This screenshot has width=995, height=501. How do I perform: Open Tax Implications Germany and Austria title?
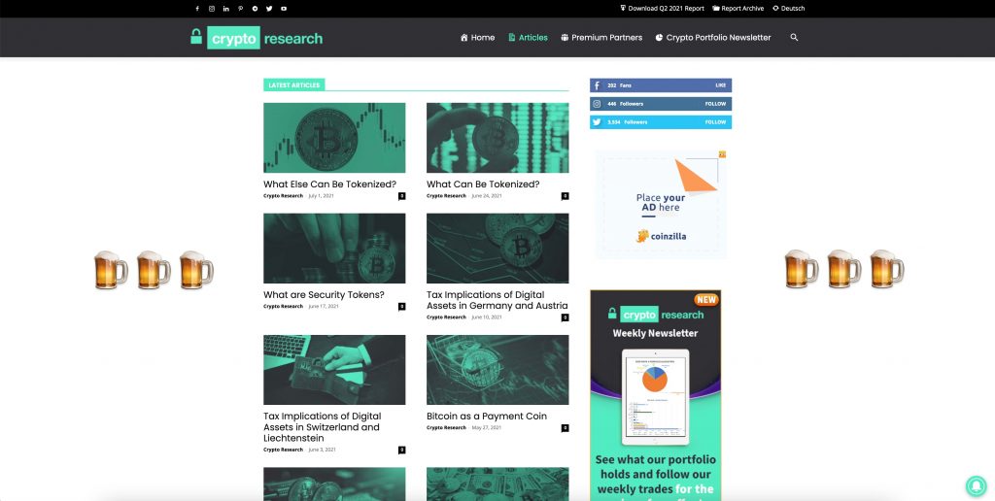pyautogui.click(x=497, y=300)
